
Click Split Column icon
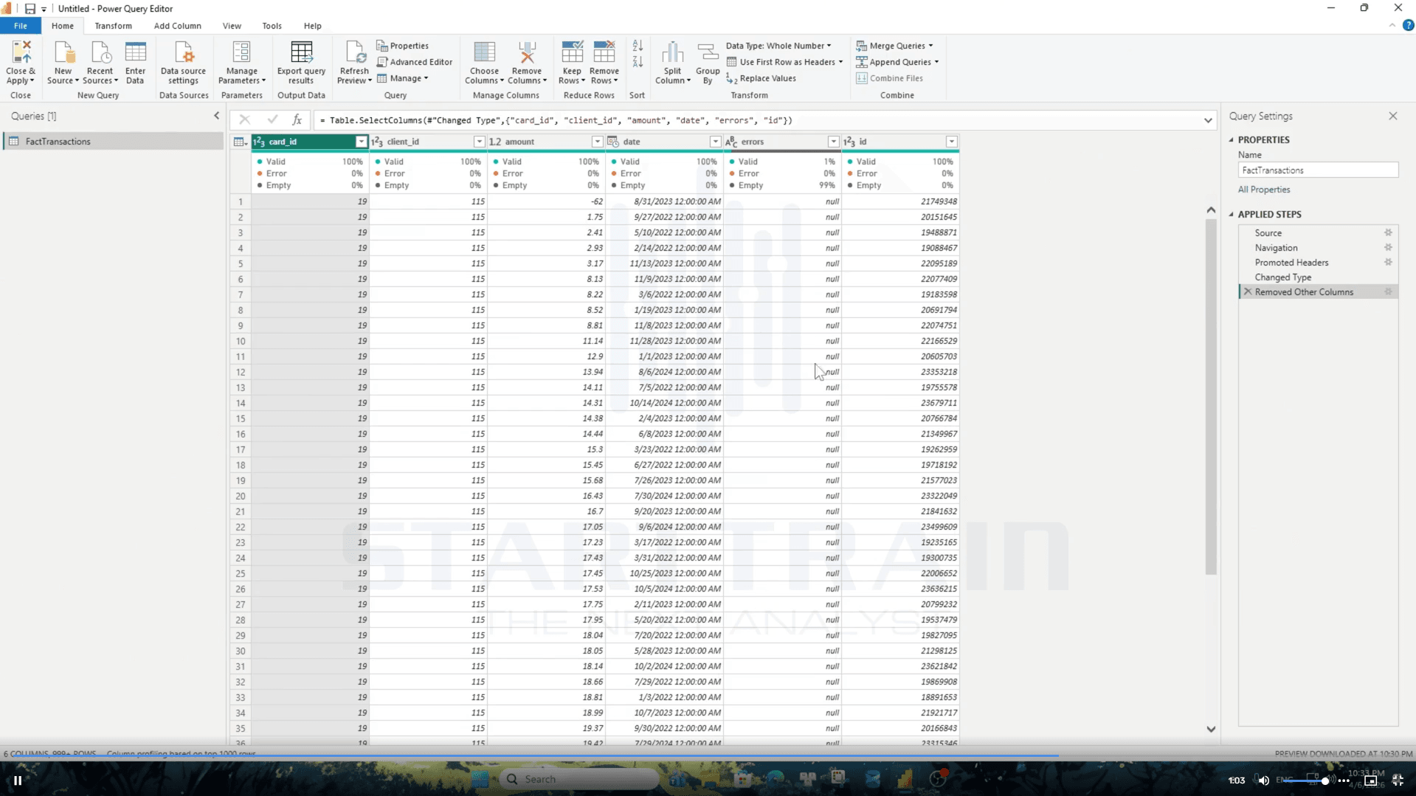[672, 52]
